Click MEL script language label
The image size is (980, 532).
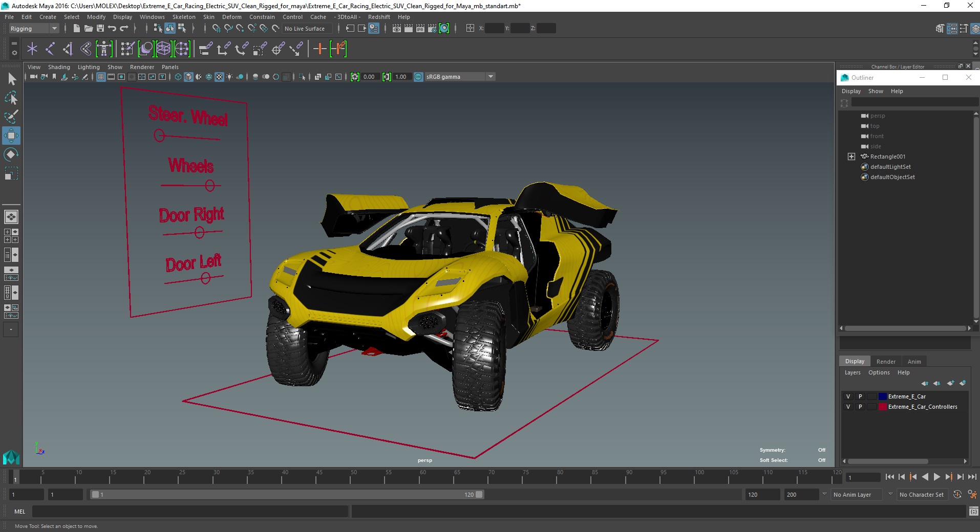19,511
